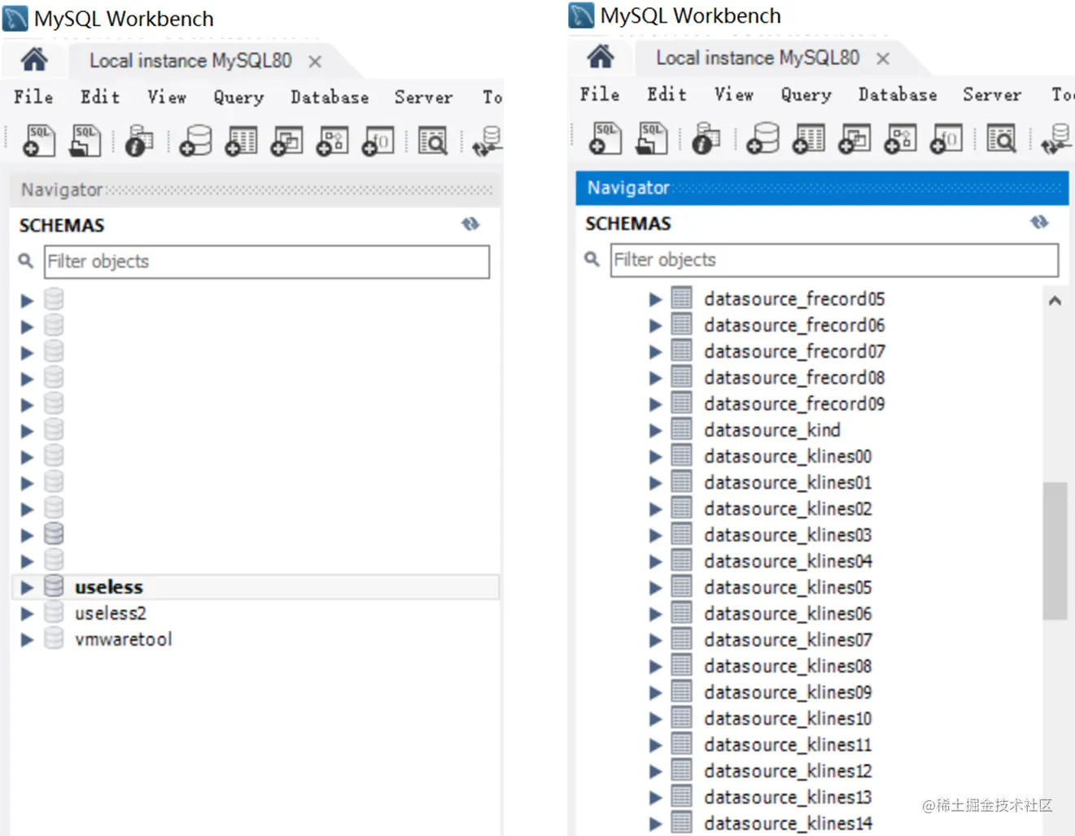Expand datasource_kind table node

tap(655, 430)
